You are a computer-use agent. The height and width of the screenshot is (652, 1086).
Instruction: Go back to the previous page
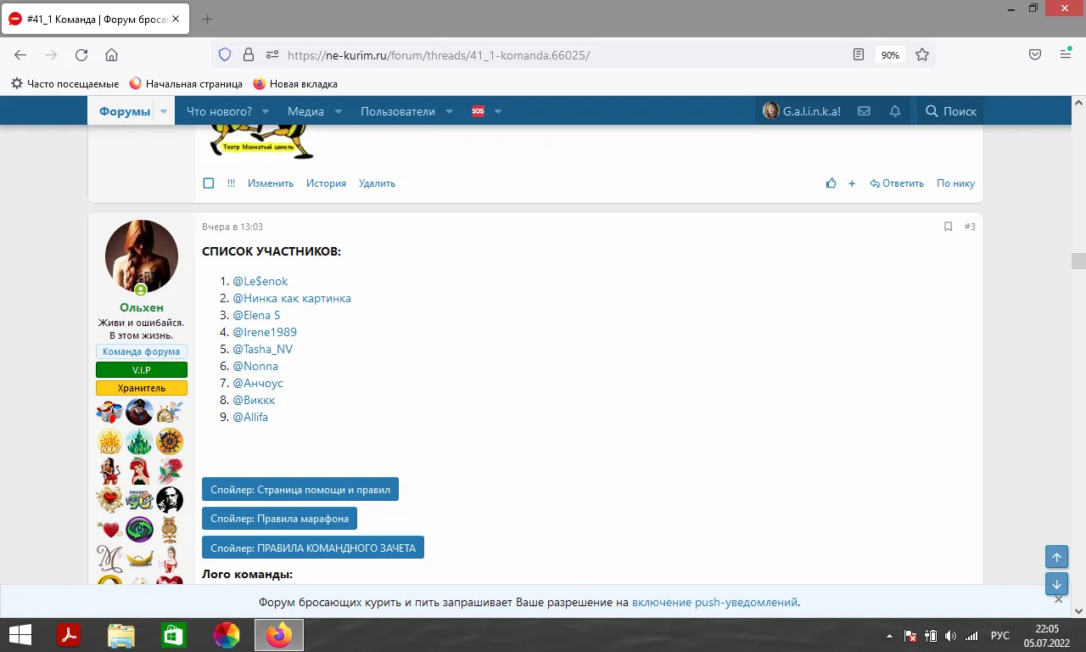20,55
